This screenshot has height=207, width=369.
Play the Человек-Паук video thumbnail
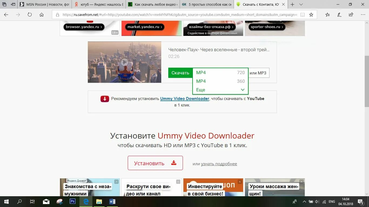coord(124,62)
